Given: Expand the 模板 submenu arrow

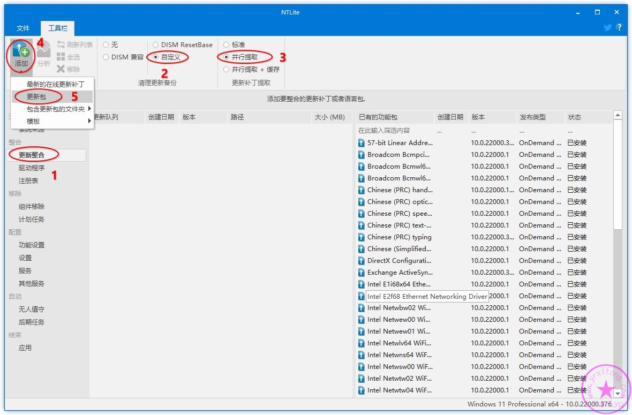Looking at the screenshot, I should (89, 121).
